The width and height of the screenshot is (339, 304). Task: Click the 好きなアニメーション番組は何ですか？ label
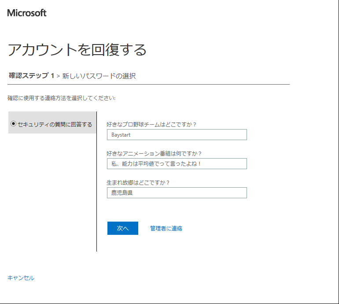click(154, 153)
